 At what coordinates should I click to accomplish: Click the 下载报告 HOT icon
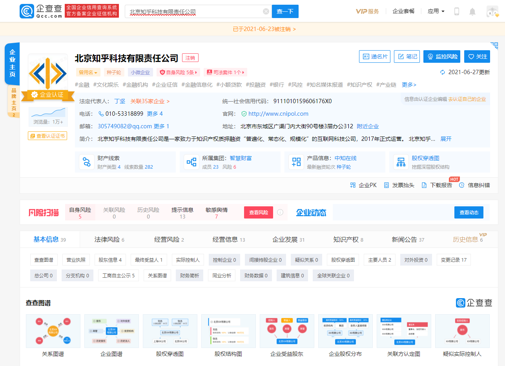tap(425, 185)
